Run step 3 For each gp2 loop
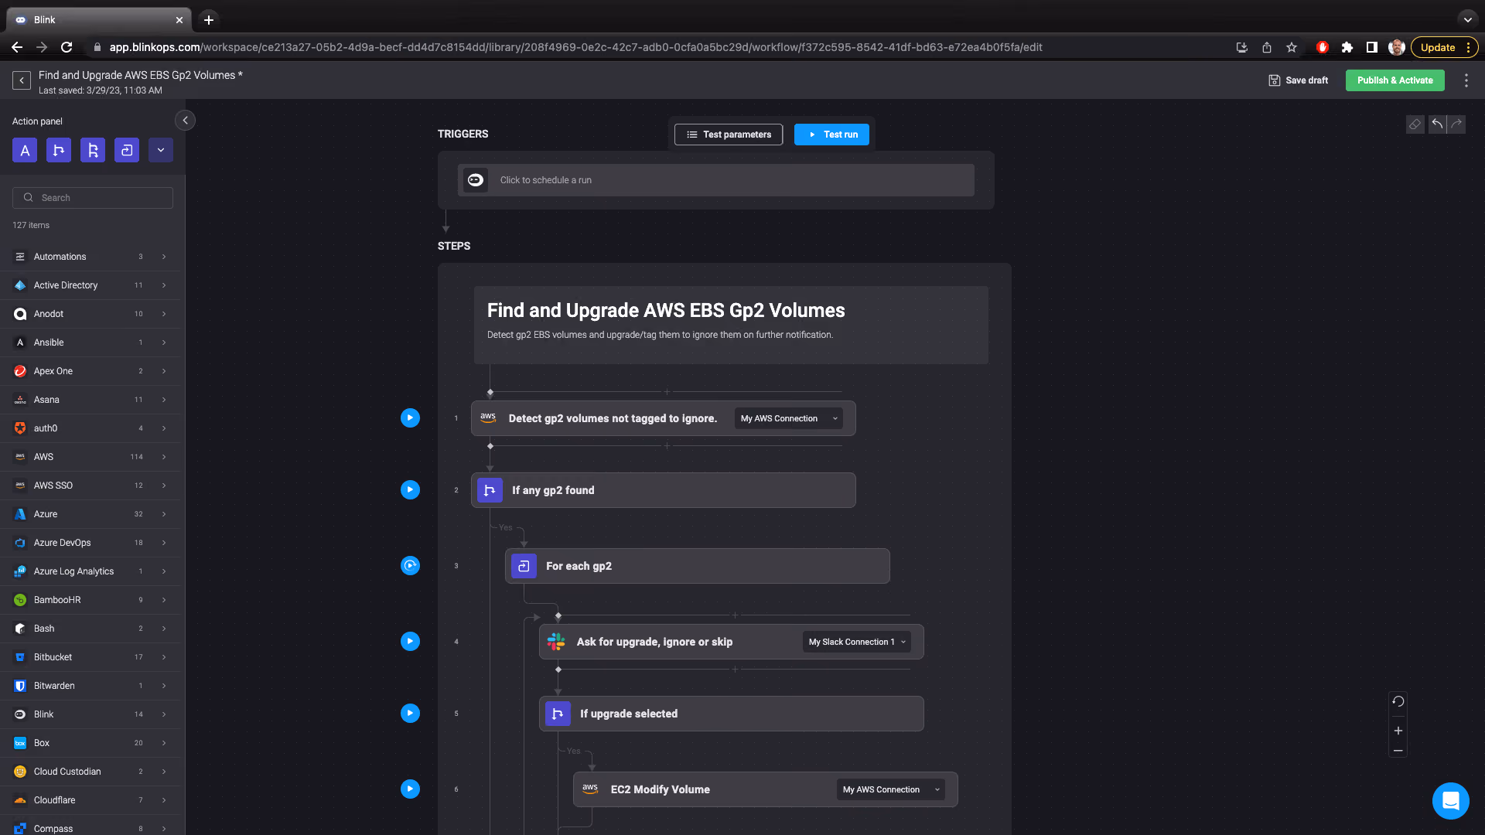The width and height of the screenshot is (1485, 835). 410,566
